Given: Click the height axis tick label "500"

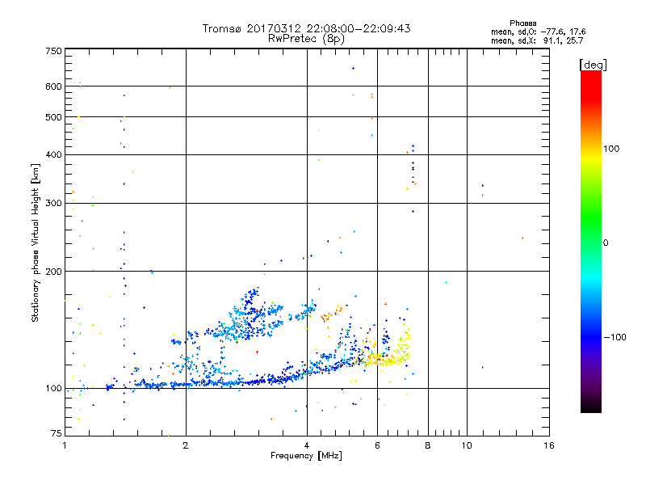Looking at the screenshot, I should 53,117.
